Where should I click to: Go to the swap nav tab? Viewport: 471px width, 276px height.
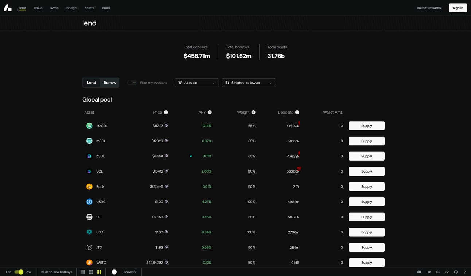[54, 8]
